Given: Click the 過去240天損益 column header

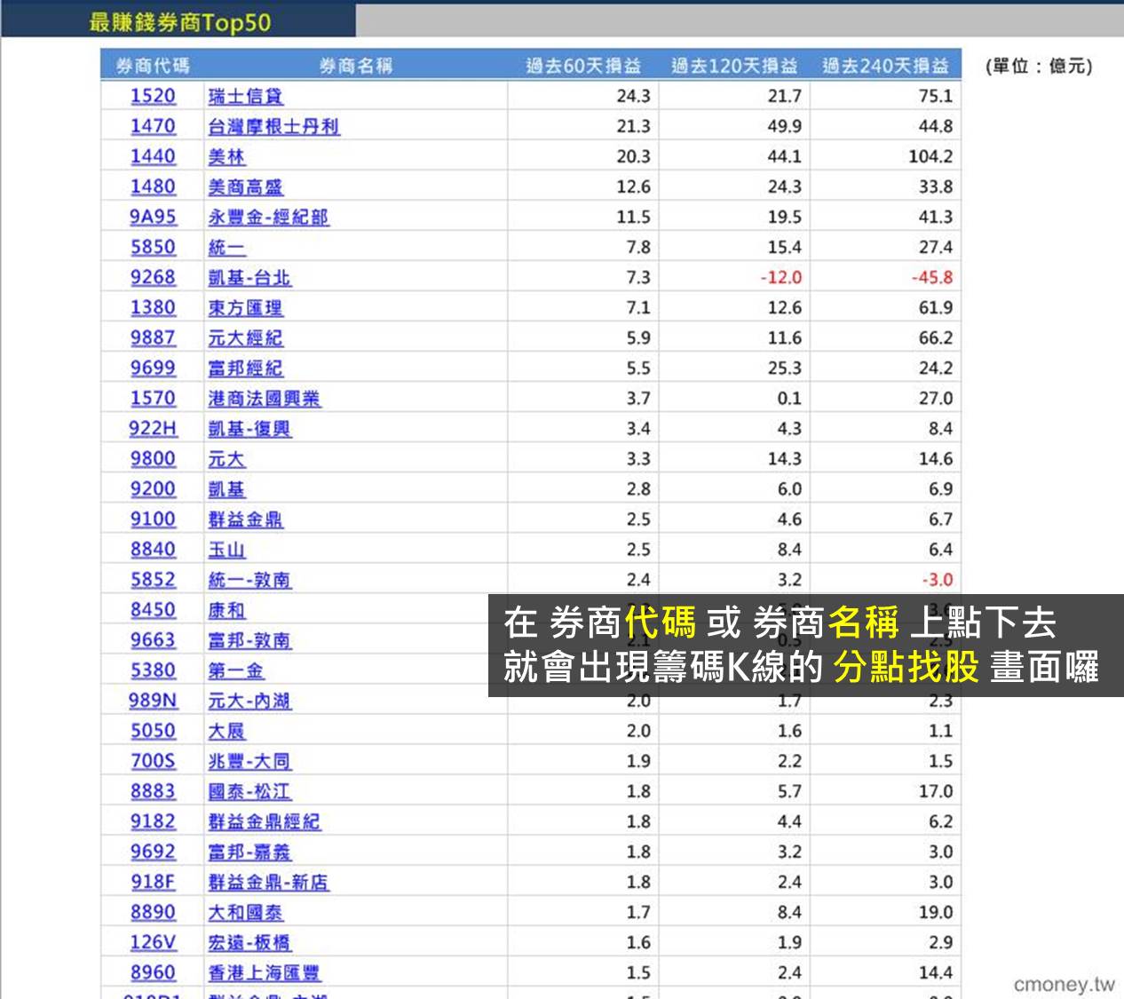Looking at the screenshot, I should [x=885, y=65].
